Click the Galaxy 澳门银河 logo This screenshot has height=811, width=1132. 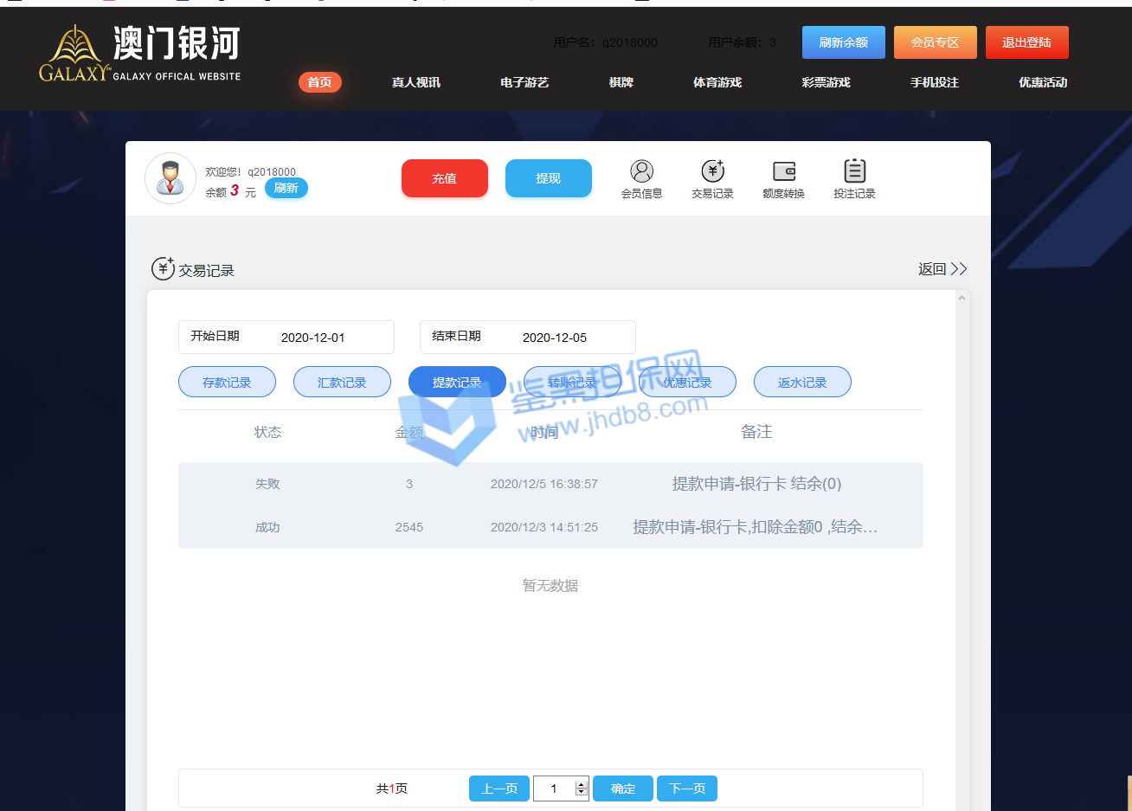pyautogui.click(x=140, y=54)
